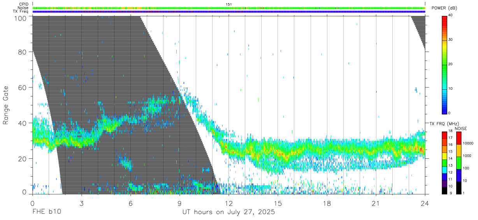Click the Noise status strip at top
Viewport: 478px width, 220px height.
click(229, 8)
